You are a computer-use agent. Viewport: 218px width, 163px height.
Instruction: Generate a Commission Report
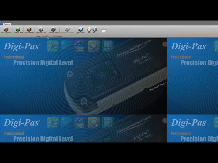(53, 30)
